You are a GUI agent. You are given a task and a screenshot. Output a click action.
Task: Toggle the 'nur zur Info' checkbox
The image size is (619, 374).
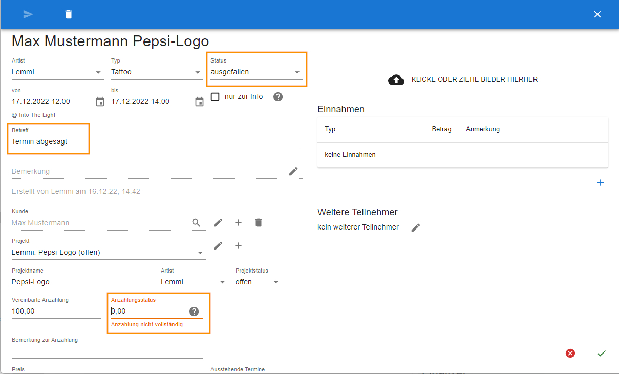click(215, 97)
